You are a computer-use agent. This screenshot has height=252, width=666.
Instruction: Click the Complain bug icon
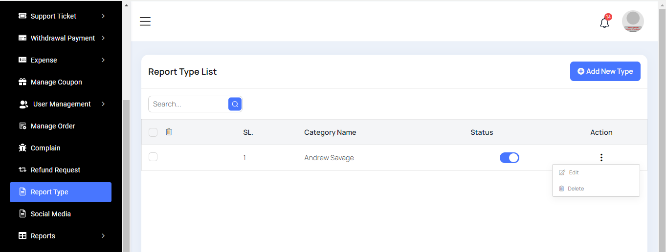coord(22,148)
